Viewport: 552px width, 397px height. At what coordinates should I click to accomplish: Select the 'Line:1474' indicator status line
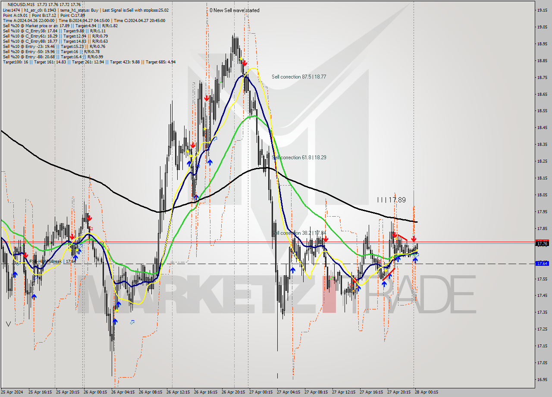pos(86,10)
